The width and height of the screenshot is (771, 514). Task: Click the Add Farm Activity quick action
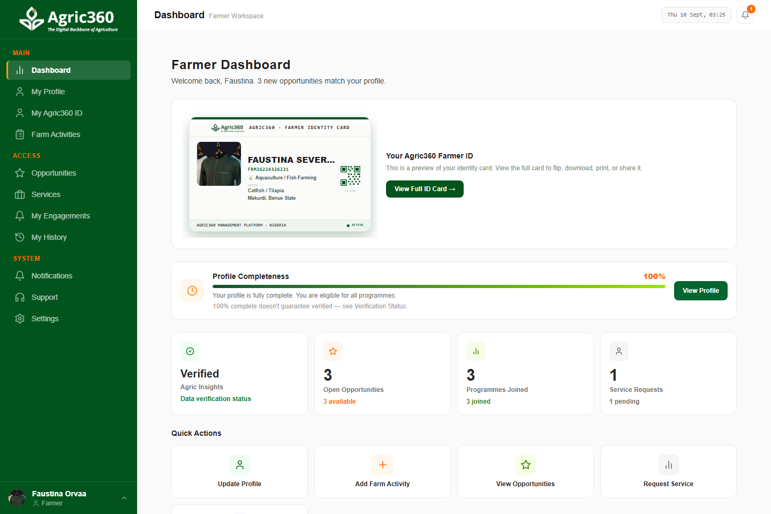(382, 472)
